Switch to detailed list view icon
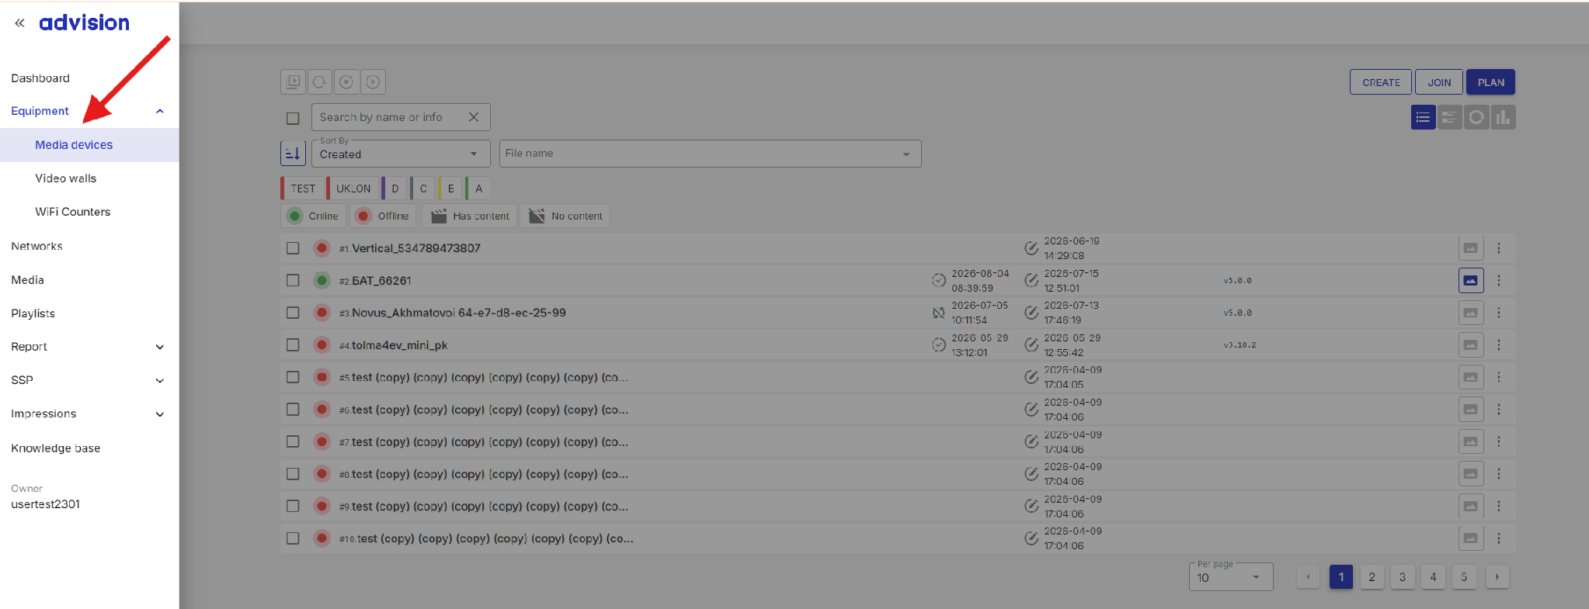The width and height of the screenshot is (1589, 609). pos(1449,117)
